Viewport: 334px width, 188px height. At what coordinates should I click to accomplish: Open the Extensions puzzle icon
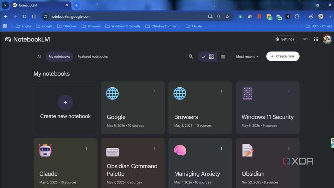[297, 16]
